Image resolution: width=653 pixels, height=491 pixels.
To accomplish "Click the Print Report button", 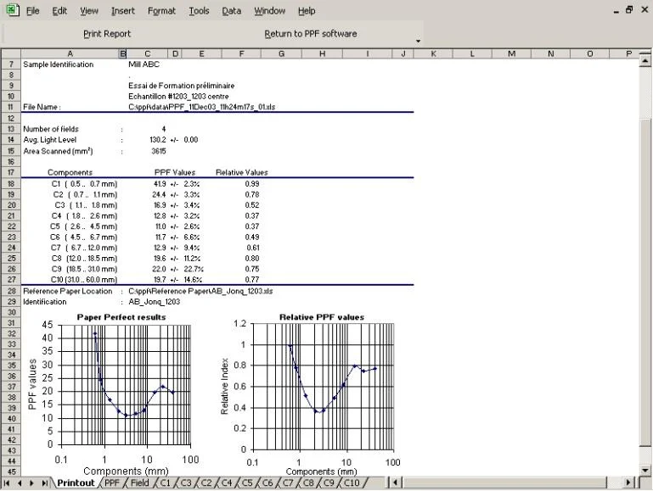I will 107,34.
